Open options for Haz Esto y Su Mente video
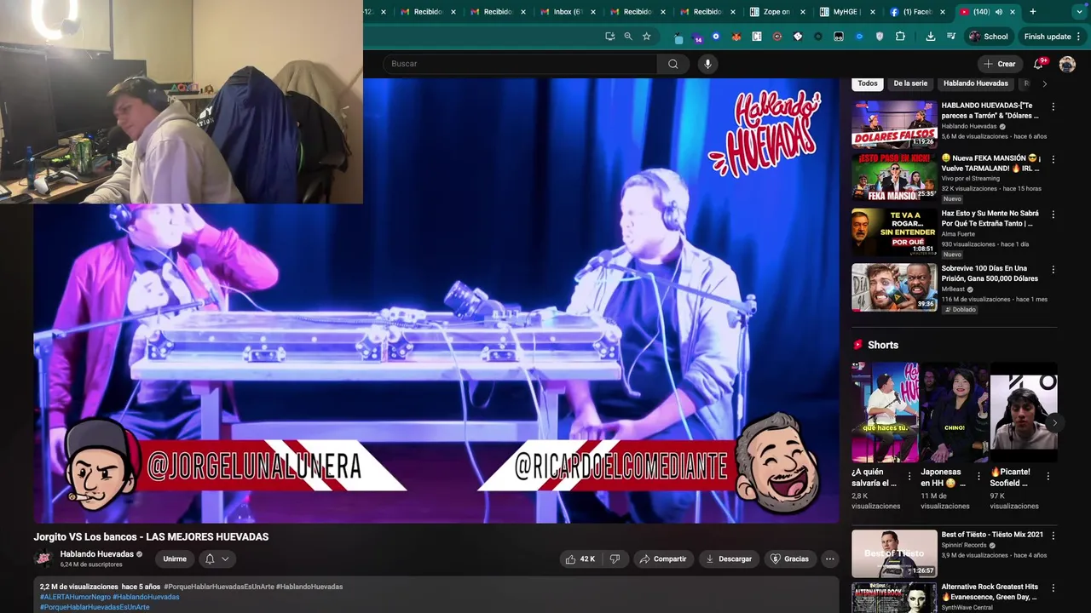This screenshot has width=1091, height=613. [1053, 215]
